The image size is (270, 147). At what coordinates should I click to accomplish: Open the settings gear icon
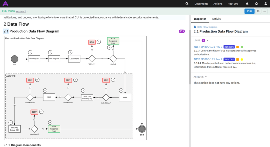[256, 3]
